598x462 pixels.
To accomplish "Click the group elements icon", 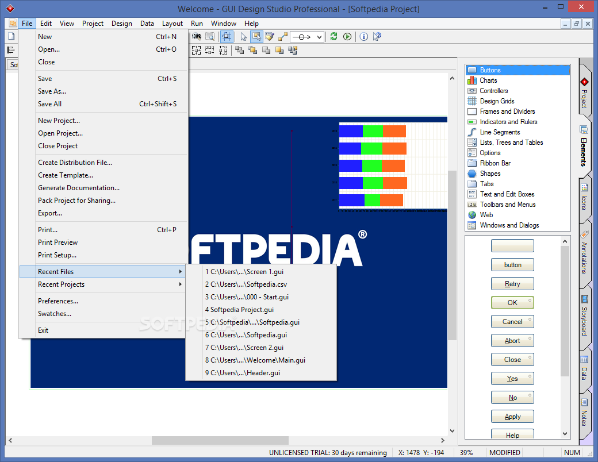I will point(293,50).
